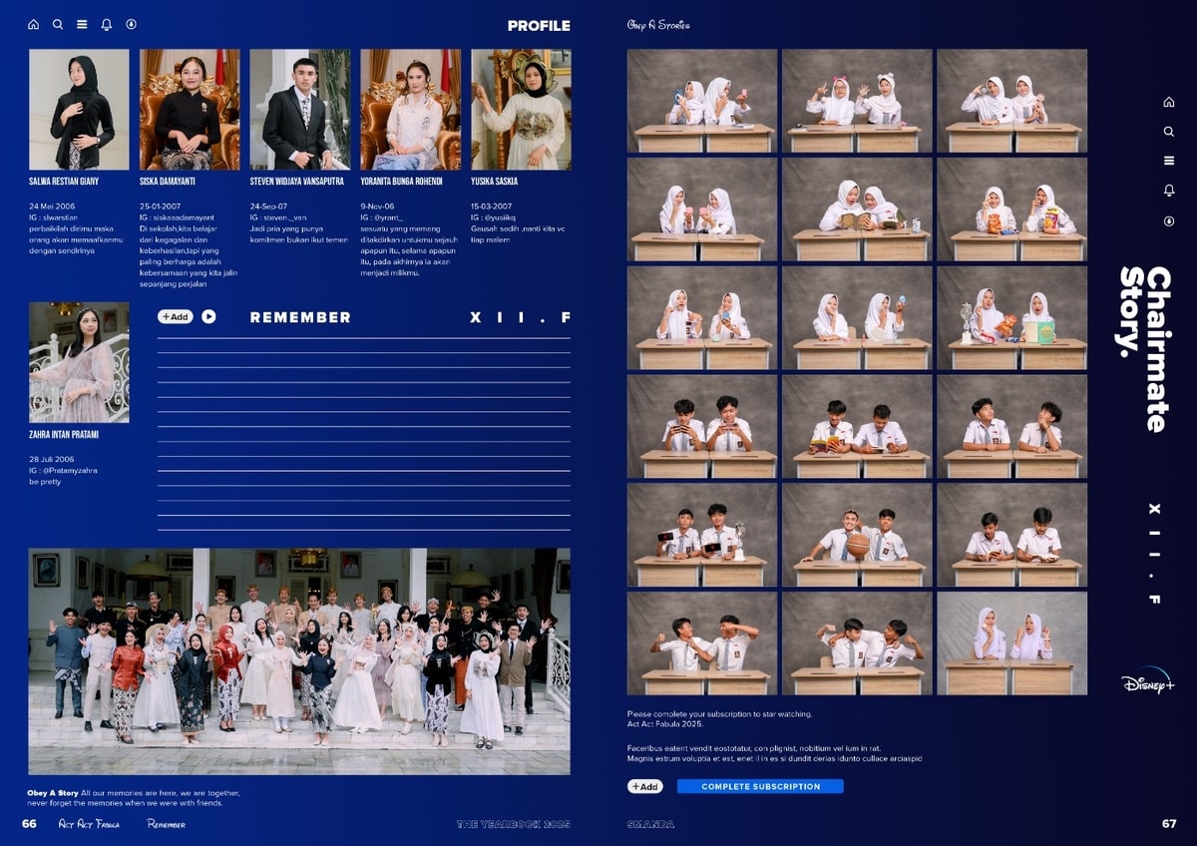The image size is (1197, 846).
Task: Click the 'Obey A Stories' script title
Action: (x=658, y=25)
